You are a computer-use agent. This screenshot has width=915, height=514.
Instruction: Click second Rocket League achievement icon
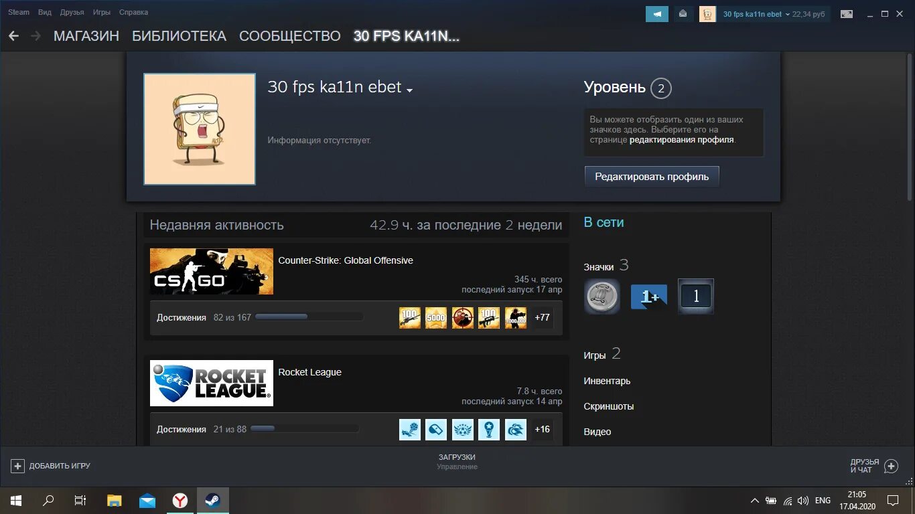click(x=436, y=430)
